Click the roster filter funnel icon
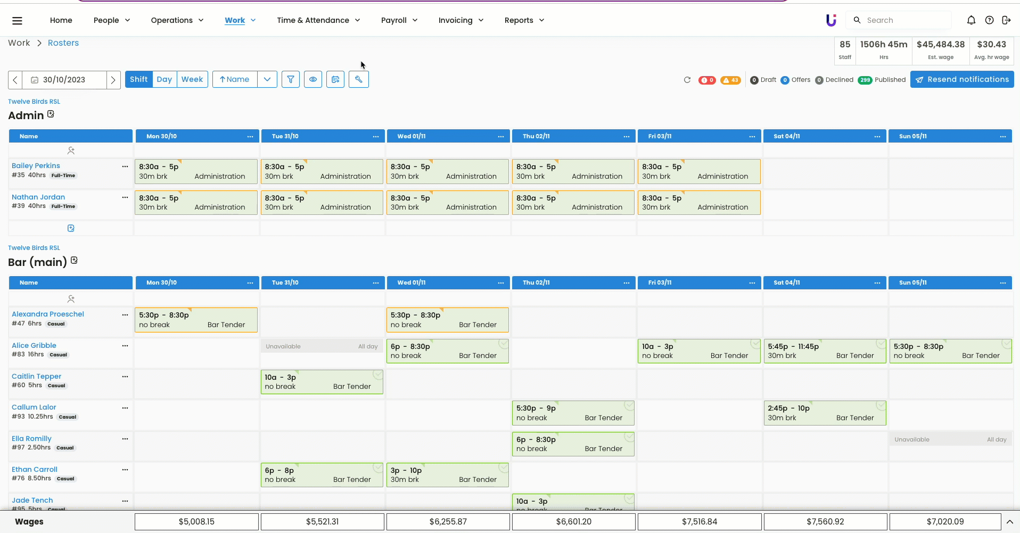This screenshot has width=1020, height=533. pyautogui.click(x=291, y=79)
